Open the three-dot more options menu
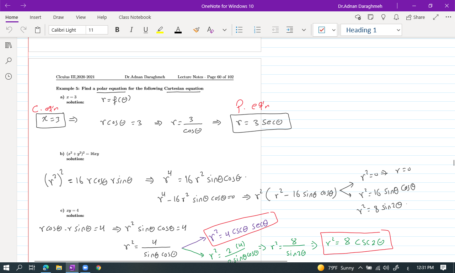The image size is (455, 273). pos(448,17)
